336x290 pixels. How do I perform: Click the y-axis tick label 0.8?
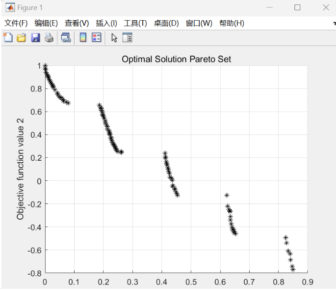tap(36, 89)
